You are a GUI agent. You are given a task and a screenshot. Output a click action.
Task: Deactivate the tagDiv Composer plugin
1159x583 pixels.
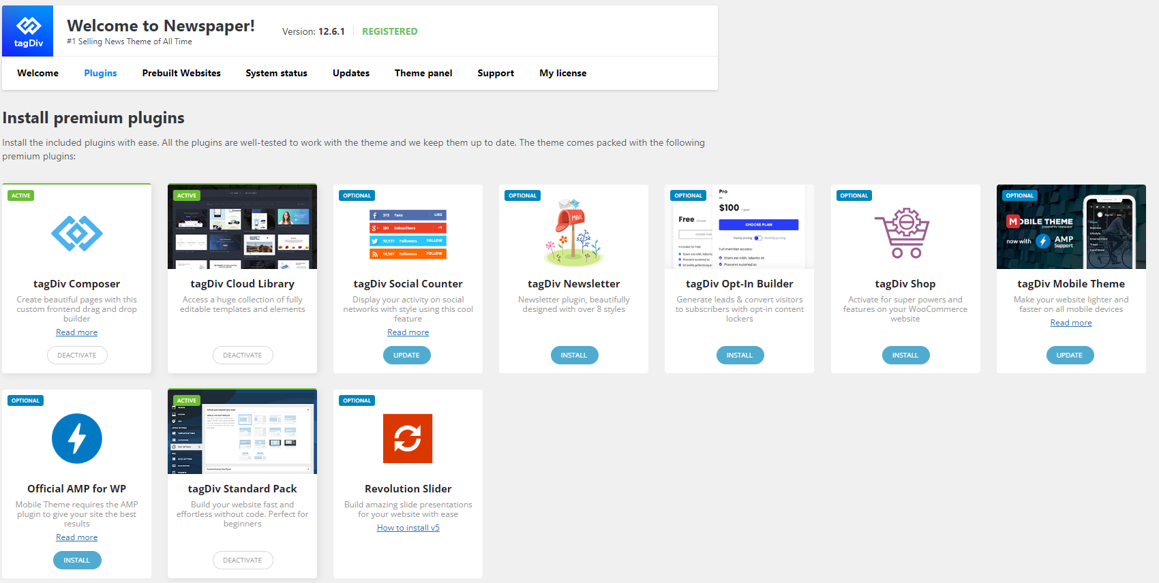pos(77,355)
